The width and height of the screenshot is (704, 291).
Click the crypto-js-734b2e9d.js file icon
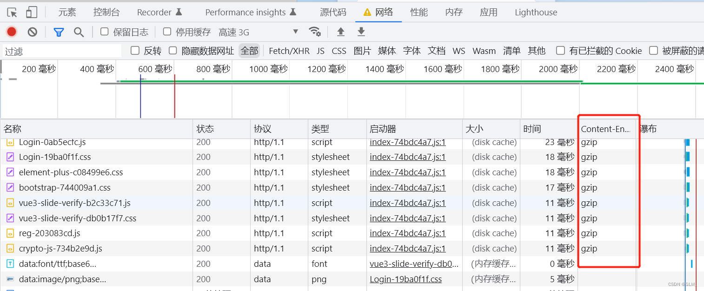click(10, 249)
